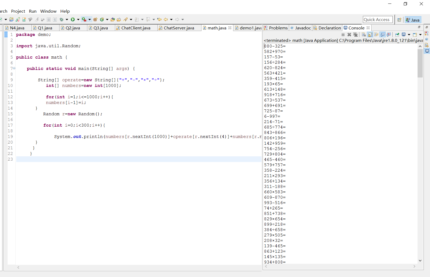This screenshot has width=430, height=277.
Task: Close the math.java editor tab
Action: click(230, 28)
